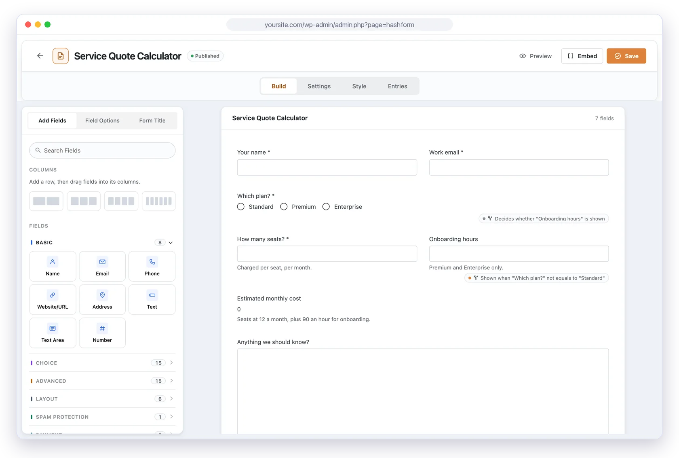Collapse the BASIC fields section
This screenshot has width=679, height=458.
click(x=171, y=243)
